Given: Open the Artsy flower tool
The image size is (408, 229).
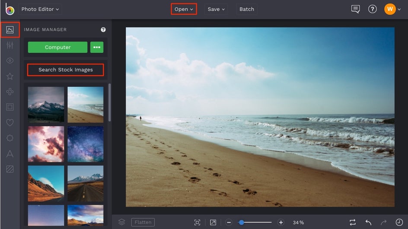Looking at the screenshot, I should click(10, 91).
